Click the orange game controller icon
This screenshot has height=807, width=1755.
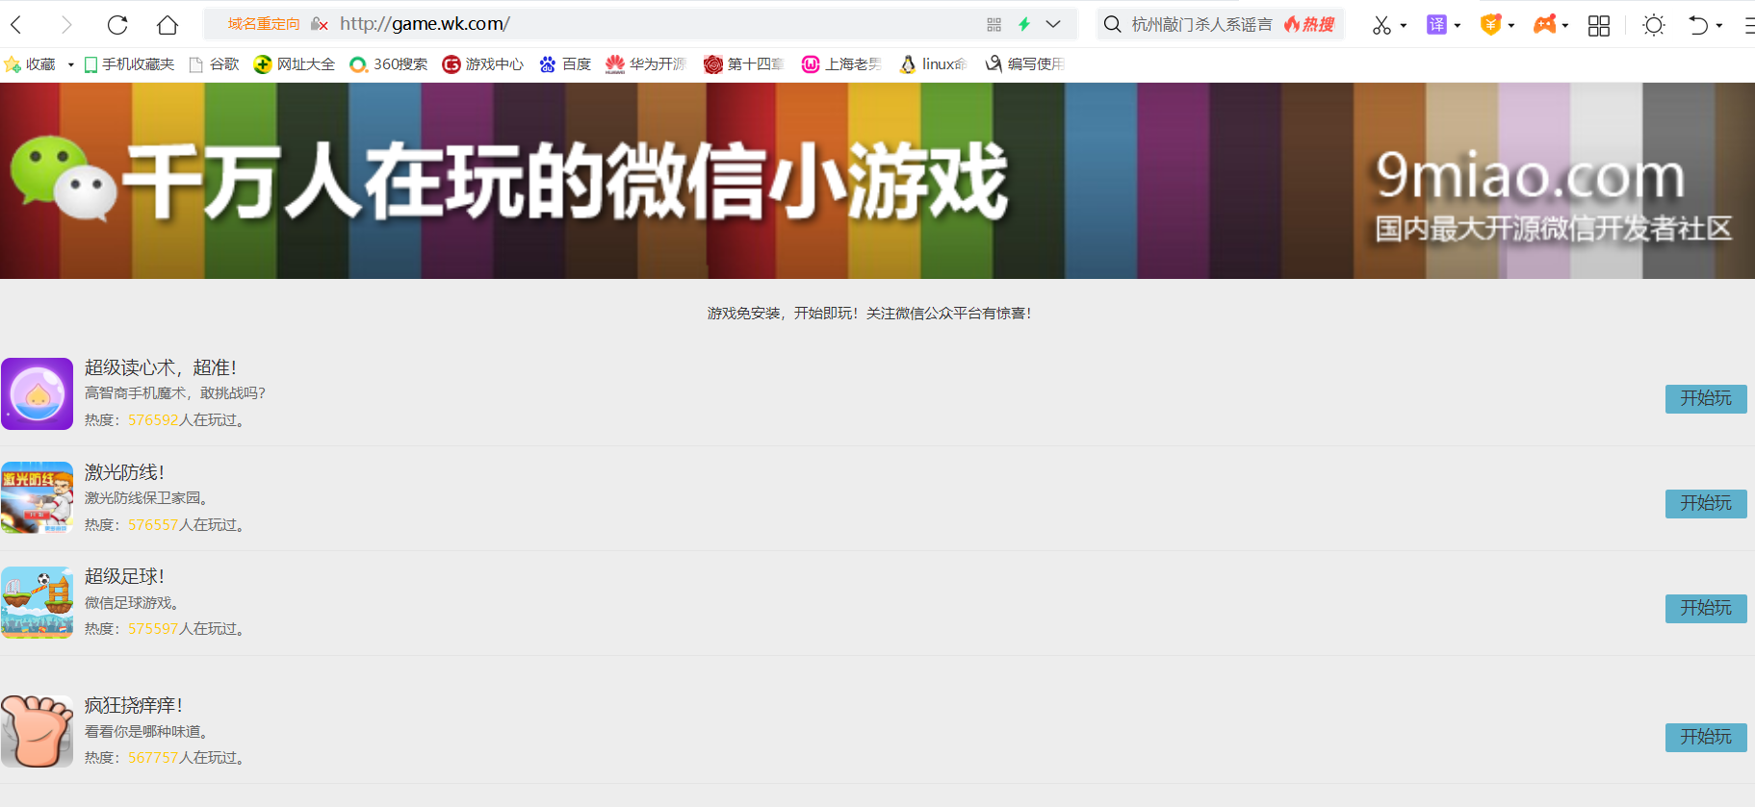1544,25
